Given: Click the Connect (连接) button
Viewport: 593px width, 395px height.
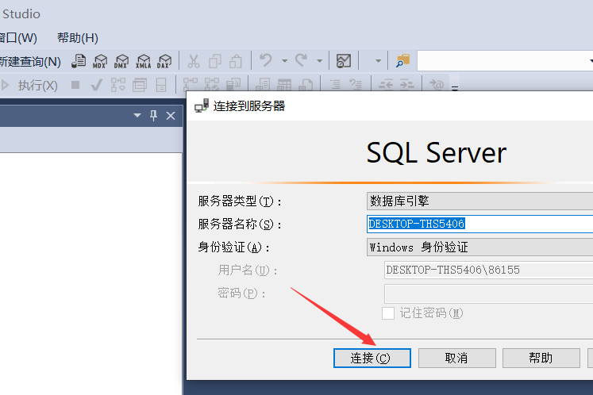Looking at the screenshot, I should pos(372,358).
